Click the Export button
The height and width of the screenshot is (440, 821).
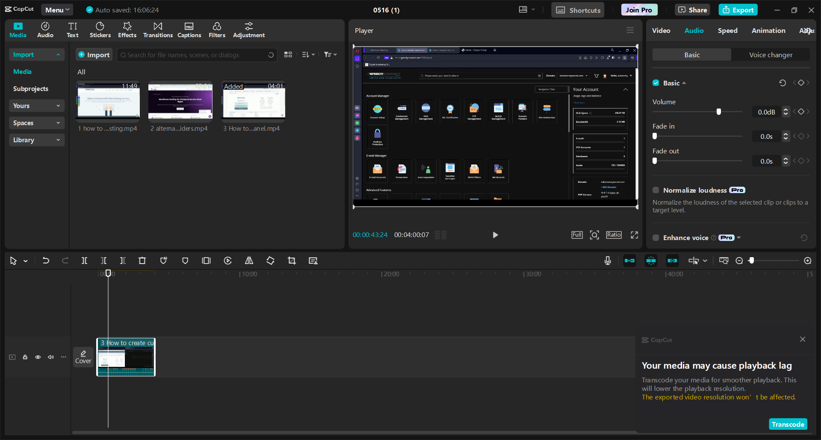pos(738,10)
